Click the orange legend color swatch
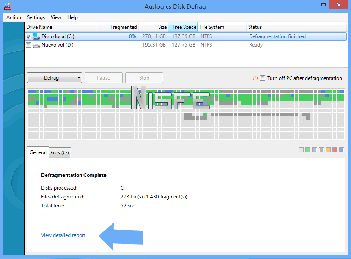This screenshot has width=351, height=259. click(x=328, y=150)
